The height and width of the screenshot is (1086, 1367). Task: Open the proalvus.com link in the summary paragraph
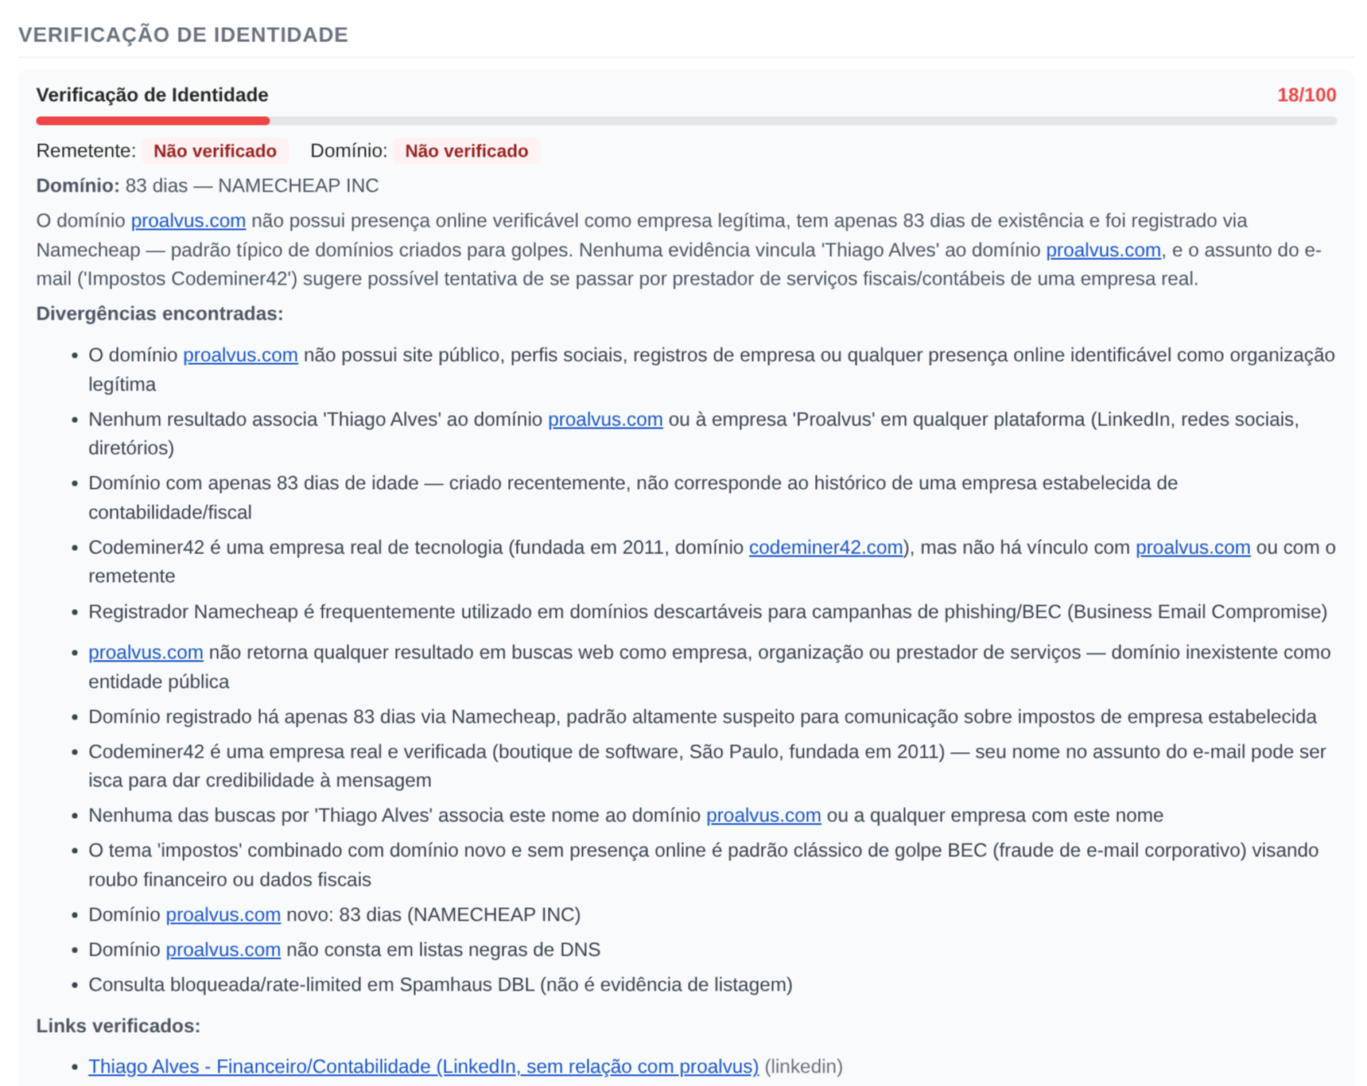coord(188,220)
